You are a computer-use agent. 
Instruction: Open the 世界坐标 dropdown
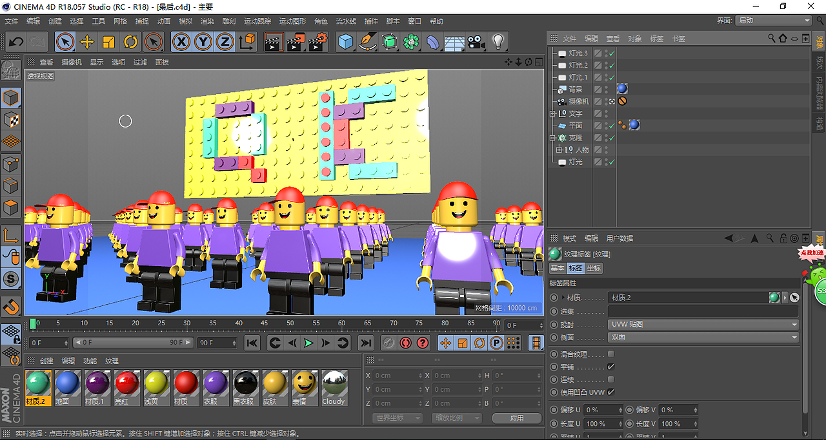pyautogui.click(x=398, y=418)
